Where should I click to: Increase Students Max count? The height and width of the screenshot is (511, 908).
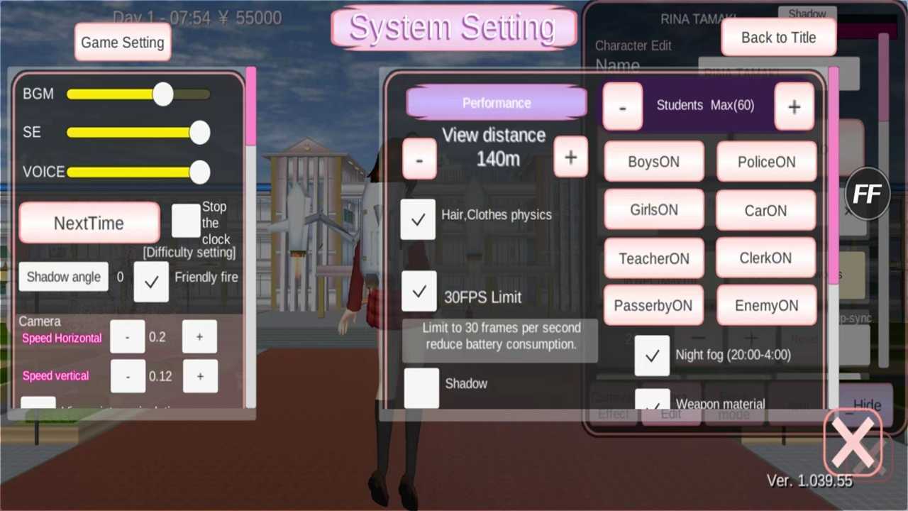(794, 106)
